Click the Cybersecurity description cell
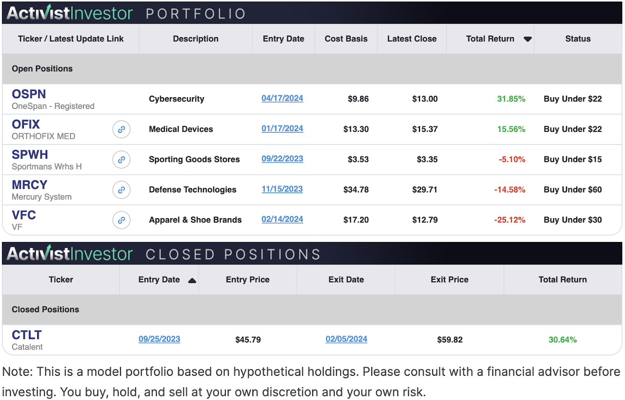Image resolution: width=625 pixels, height=400 pixels. [x=177, y=99]
